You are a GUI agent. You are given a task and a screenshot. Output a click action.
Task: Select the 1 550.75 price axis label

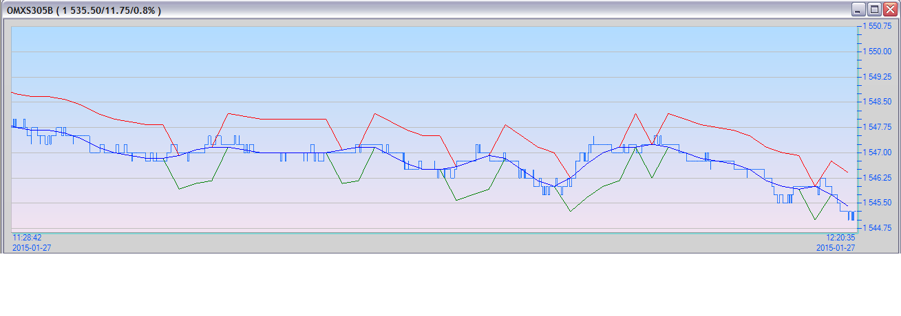tap(877, 26)
